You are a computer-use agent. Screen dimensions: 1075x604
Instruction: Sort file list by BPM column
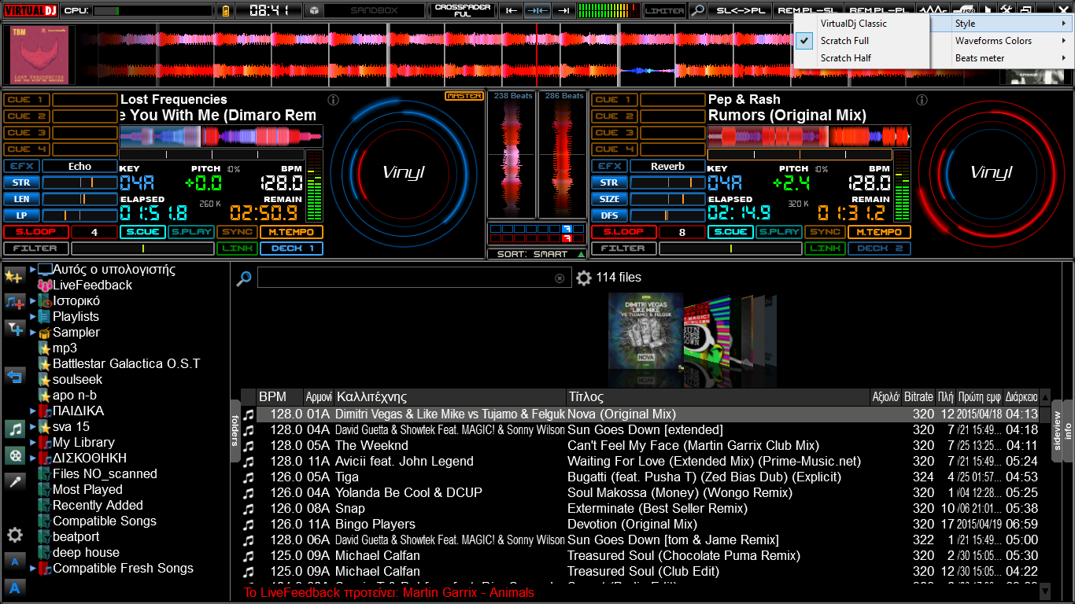[279, 397]
